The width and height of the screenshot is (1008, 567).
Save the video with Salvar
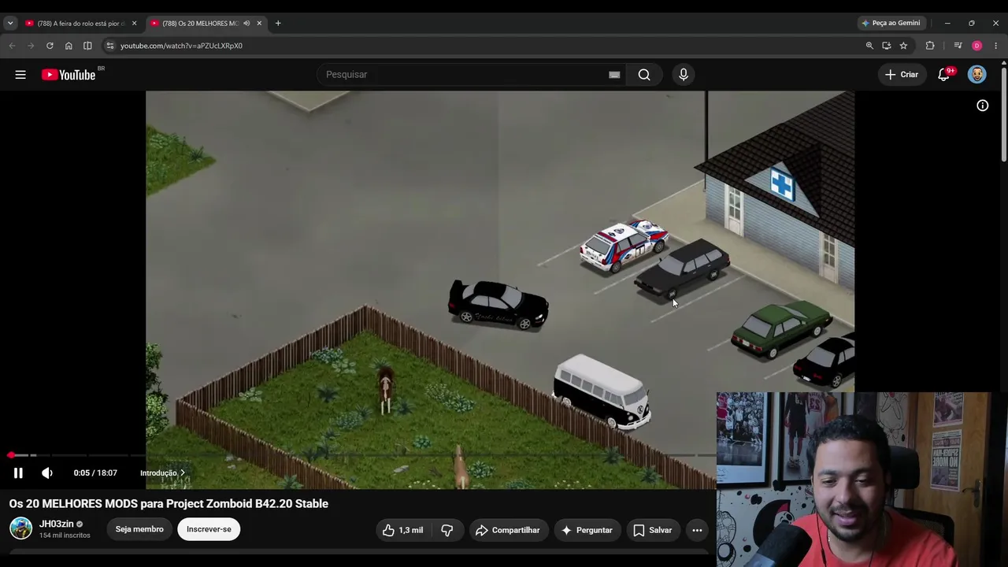[x=653, y=530]
